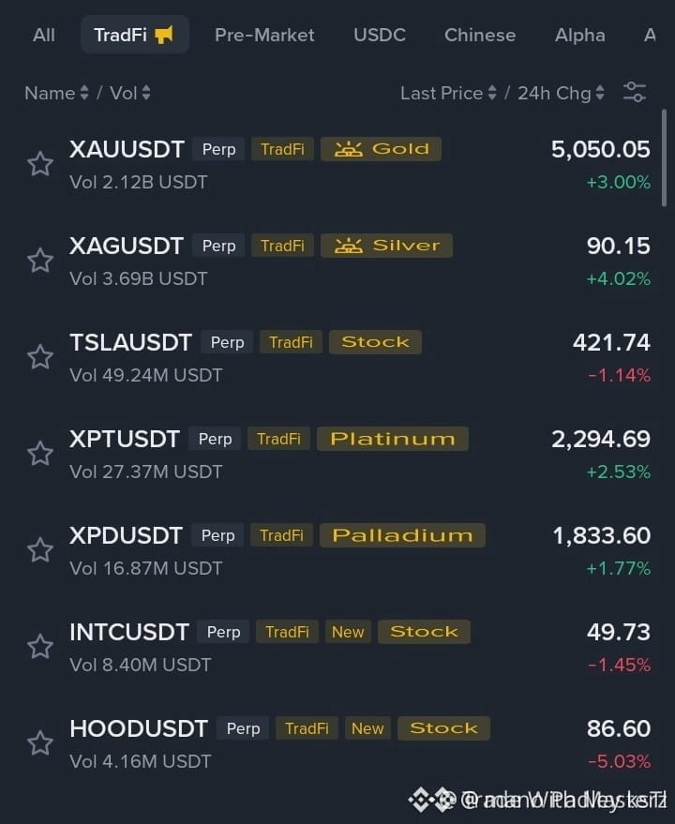Sort by Last Price column

pos(448,93)
